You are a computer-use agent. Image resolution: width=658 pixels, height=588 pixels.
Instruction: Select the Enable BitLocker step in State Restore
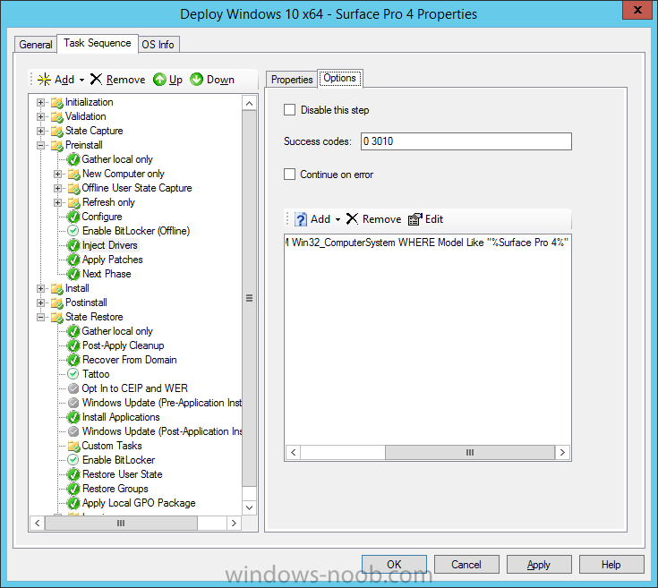click(118, 460)
